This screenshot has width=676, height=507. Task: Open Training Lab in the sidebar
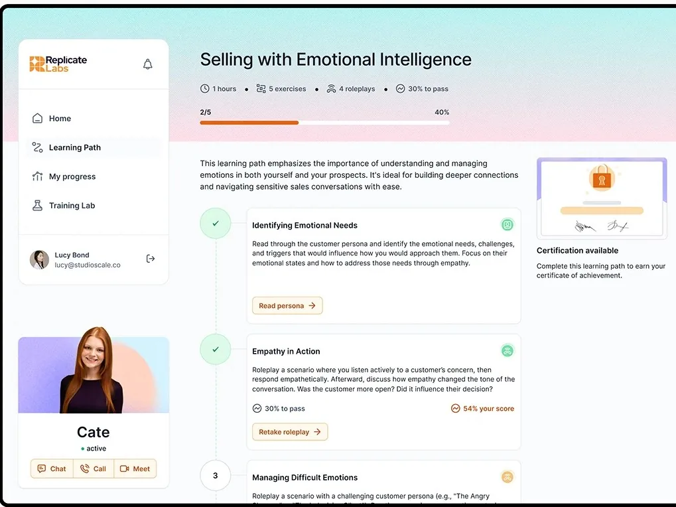[93, 205]
